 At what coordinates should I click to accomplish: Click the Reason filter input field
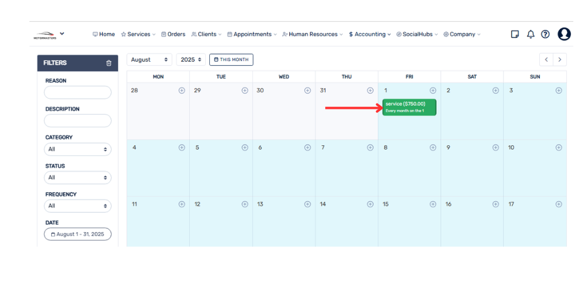[78, 92]
